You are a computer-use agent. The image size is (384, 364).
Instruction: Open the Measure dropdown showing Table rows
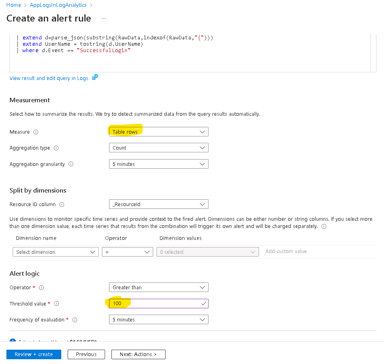[x=158, y=132]
